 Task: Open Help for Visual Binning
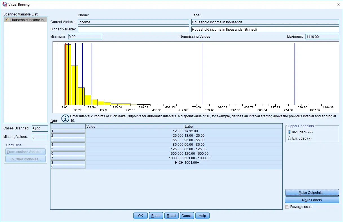tap(202, 216)
